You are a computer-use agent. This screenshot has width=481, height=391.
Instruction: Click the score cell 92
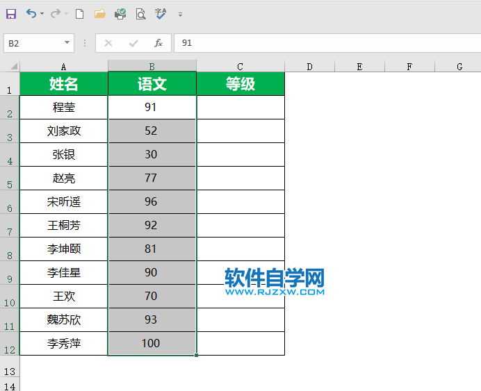pos(152,225)
